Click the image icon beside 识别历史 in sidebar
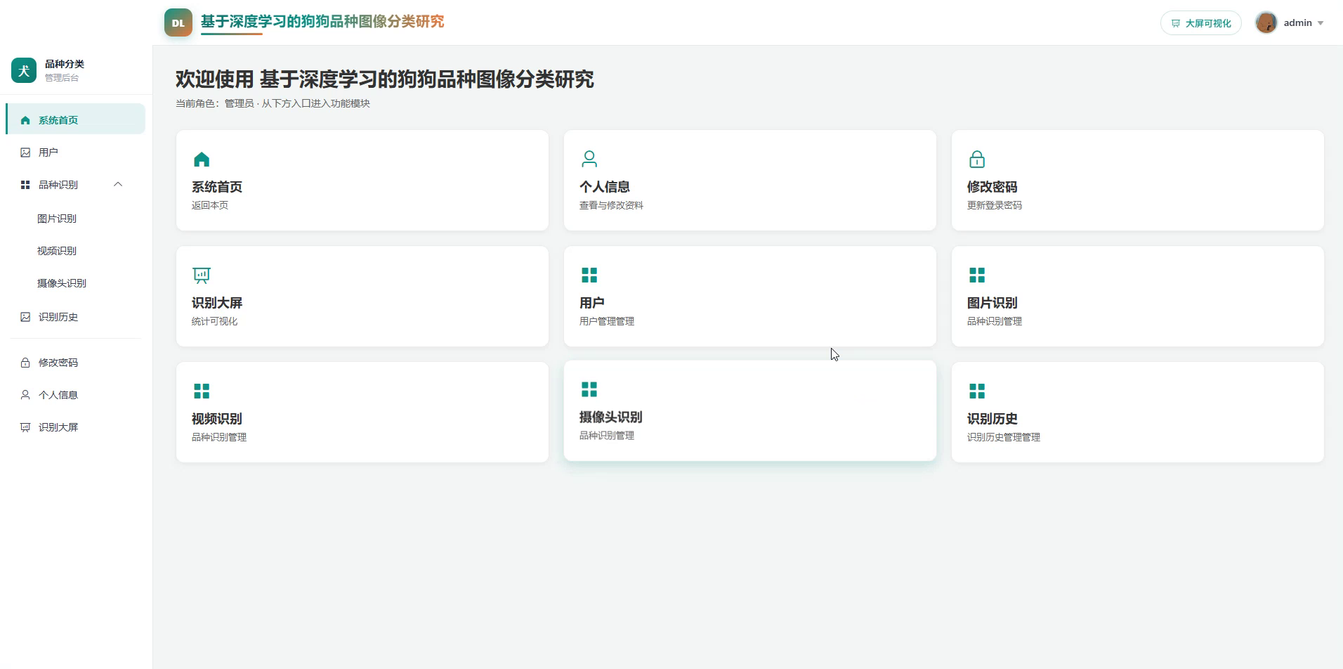Image resolution: width=1343 pixels, height=669 pixels. pyautogui.click(x=25, y=317)
